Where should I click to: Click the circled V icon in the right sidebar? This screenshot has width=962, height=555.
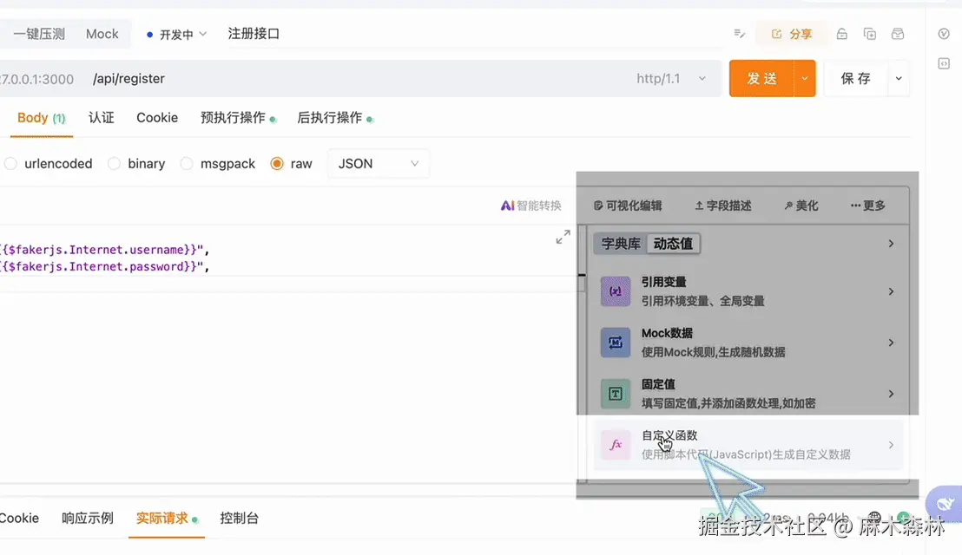[944, 34]
